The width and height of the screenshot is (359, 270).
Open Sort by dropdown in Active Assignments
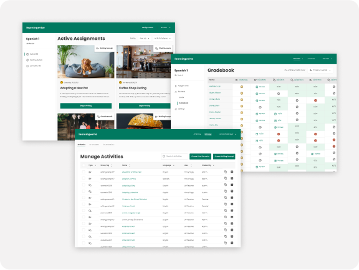tap(145, 39)
